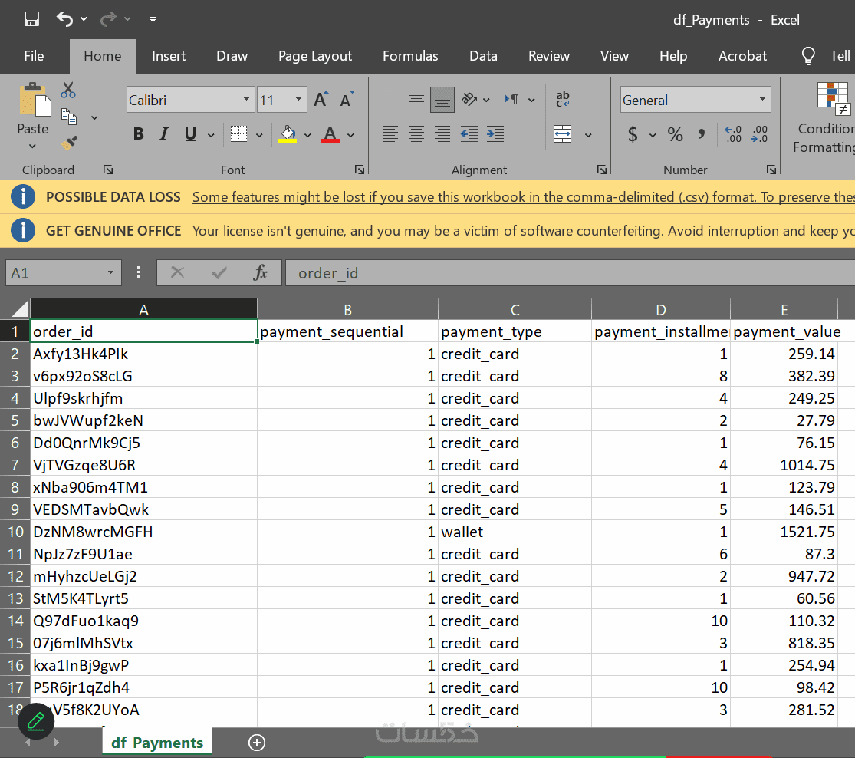Screen dimensions: 855x758
Task: Center text horizontally
Action: click(x=416, y=133)
